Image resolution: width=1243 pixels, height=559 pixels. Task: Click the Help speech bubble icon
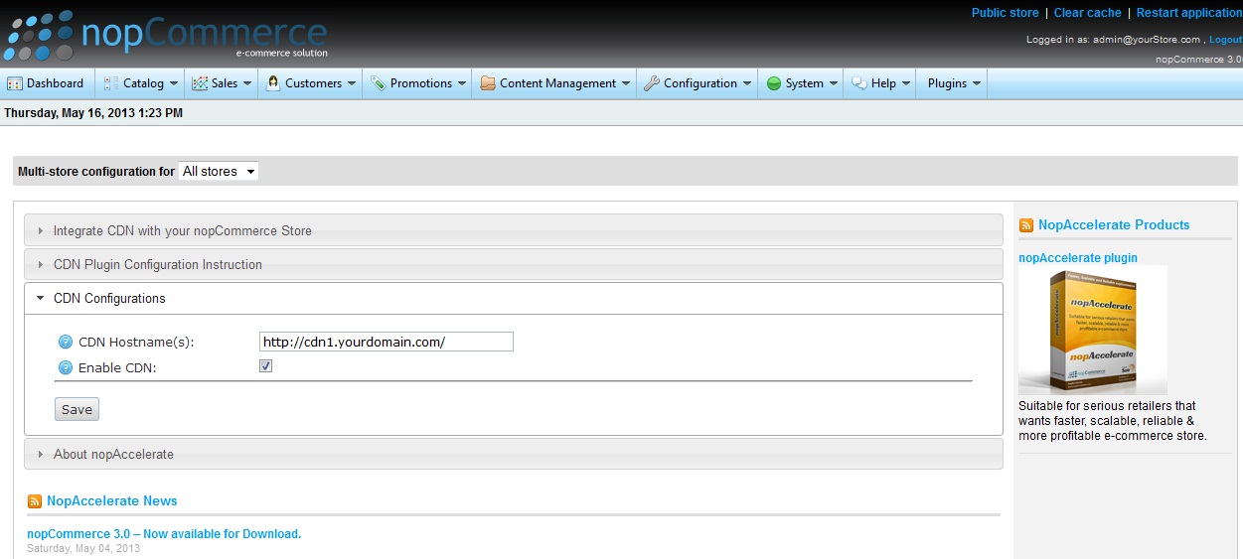pyautogui.click(x=859, y=83)
